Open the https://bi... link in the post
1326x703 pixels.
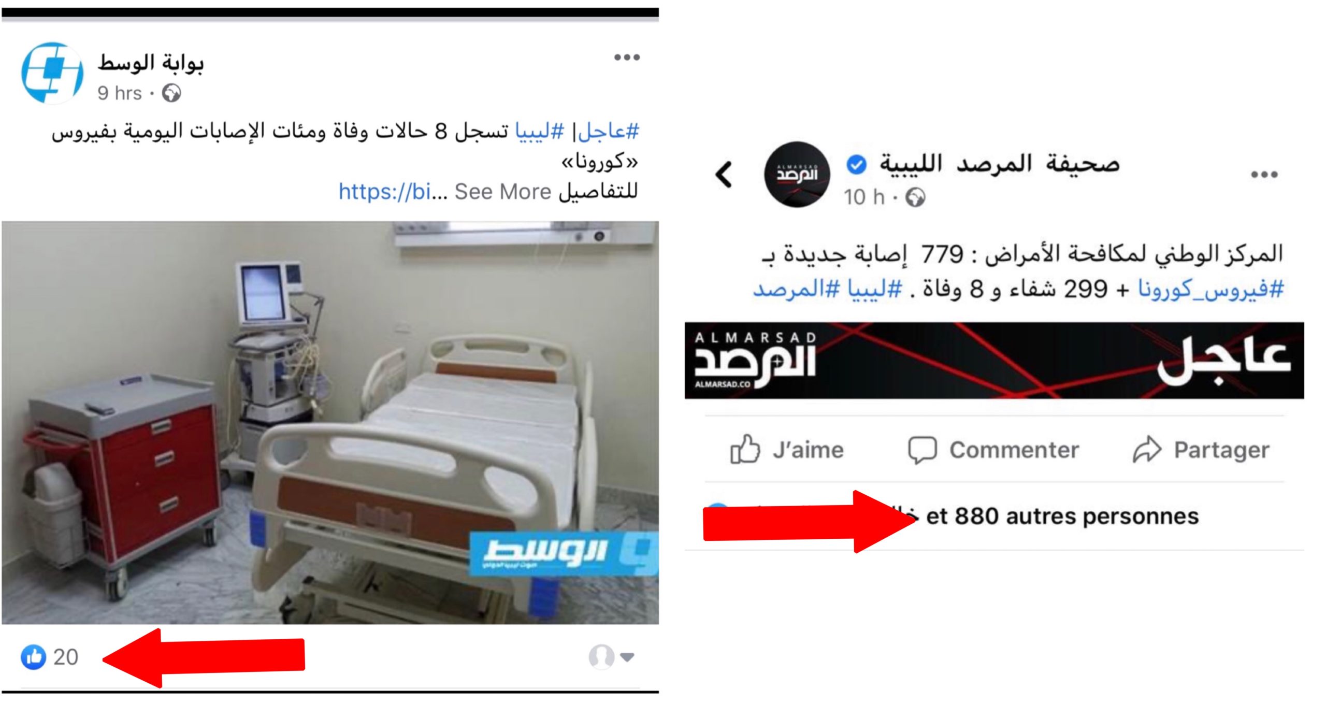[x=384, y=192]
